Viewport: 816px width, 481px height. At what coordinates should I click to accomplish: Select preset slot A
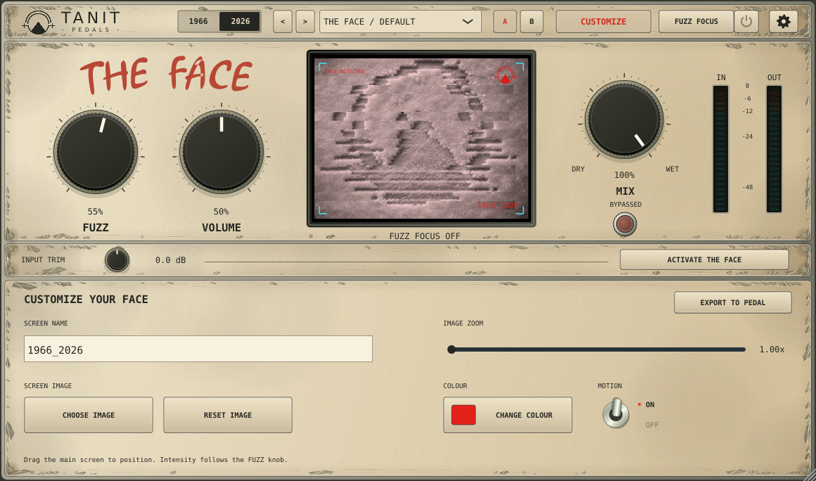tap(505, 21)
